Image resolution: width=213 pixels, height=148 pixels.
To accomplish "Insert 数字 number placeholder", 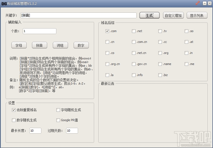I will [x=81, y=45].
